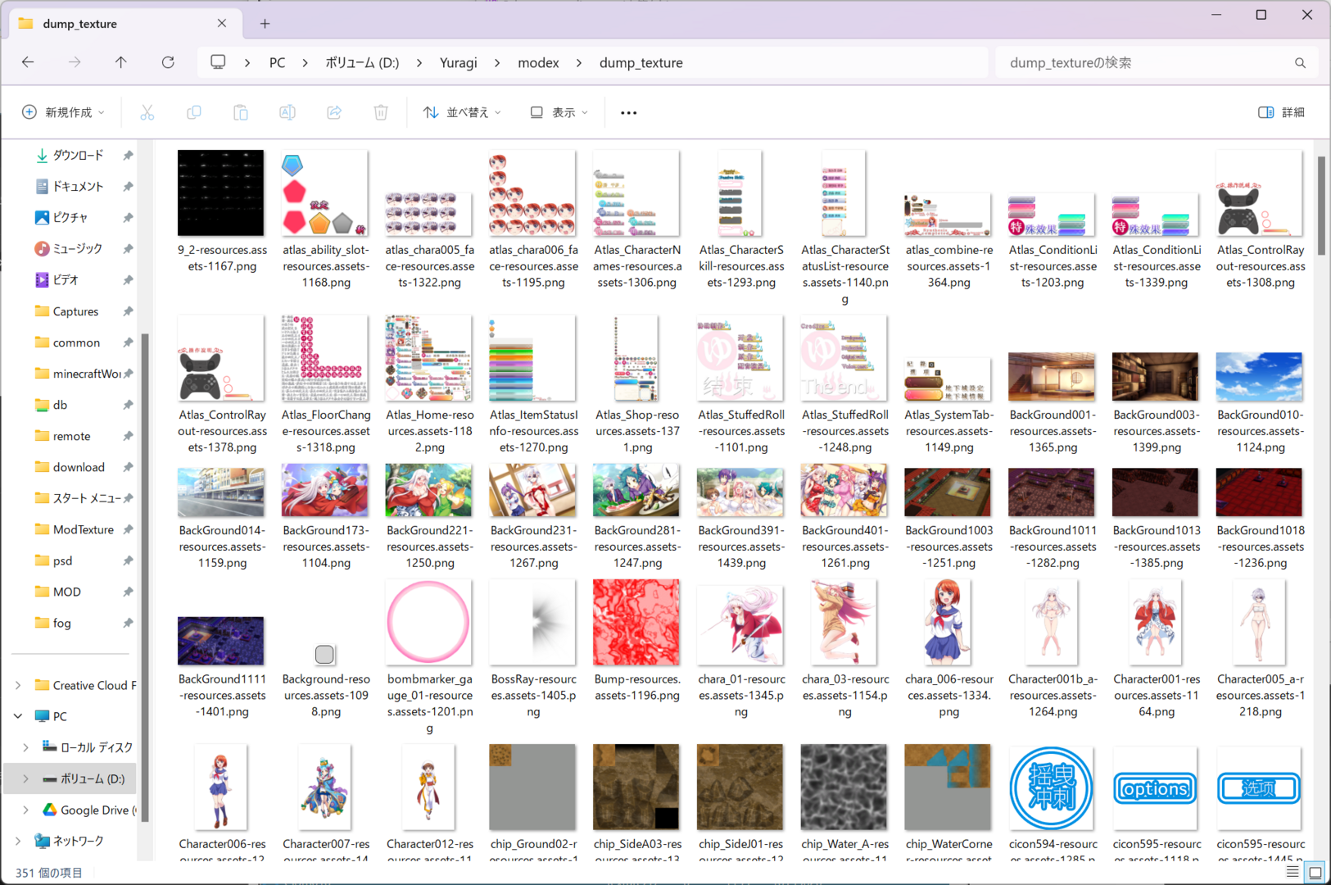
Task: Expand ローカル ディスク tree node
Action: point(26,747)
